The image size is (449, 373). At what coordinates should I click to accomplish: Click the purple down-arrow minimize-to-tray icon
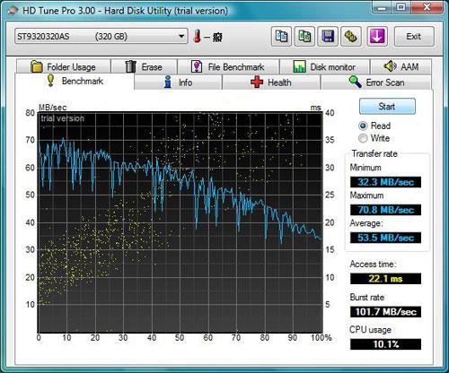(377, 37)
